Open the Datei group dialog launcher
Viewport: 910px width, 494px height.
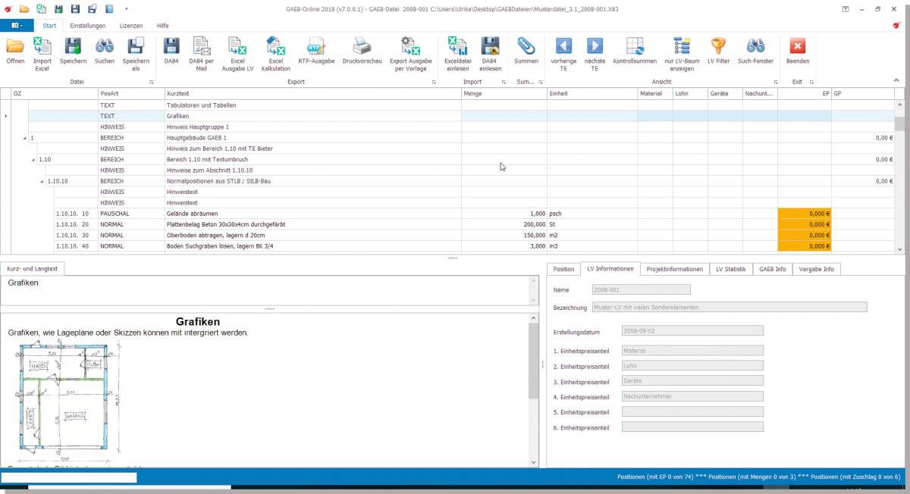pyautogui.click(x=151, y=82)
